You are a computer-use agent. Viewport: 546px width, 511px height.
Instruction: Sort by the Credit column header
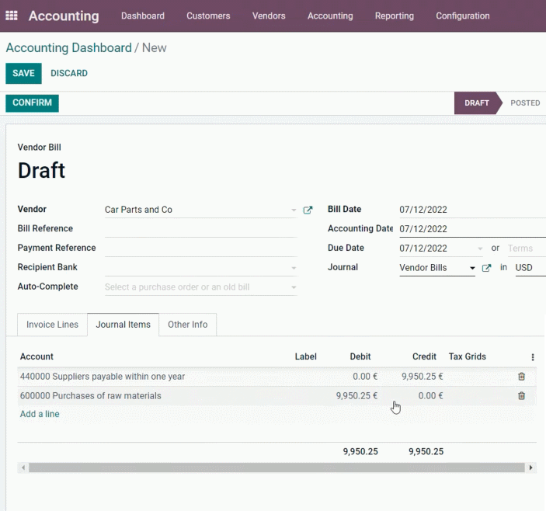pos(424,356)
